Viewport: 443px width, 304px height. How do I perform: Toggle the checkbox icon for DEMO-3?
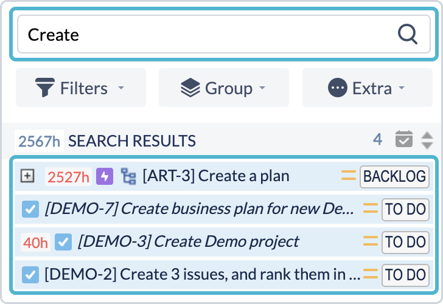point(63,242)
